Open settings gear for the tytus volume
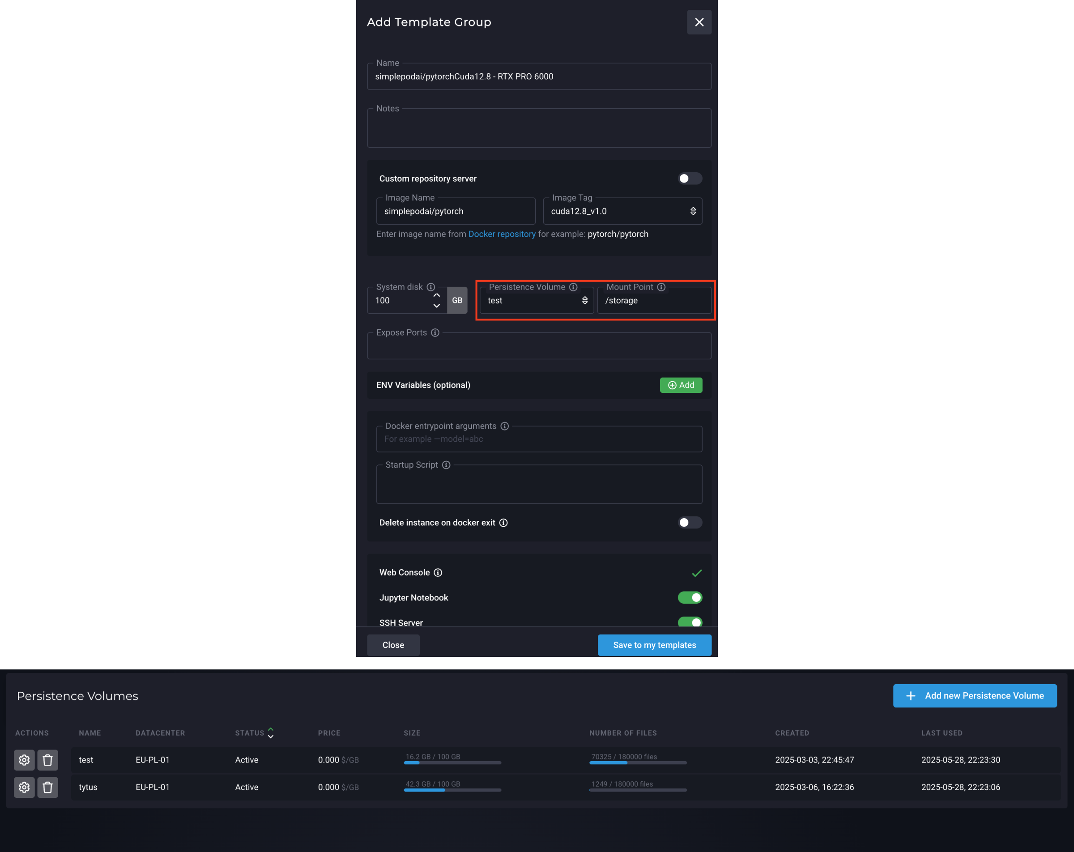 [24, 787]
